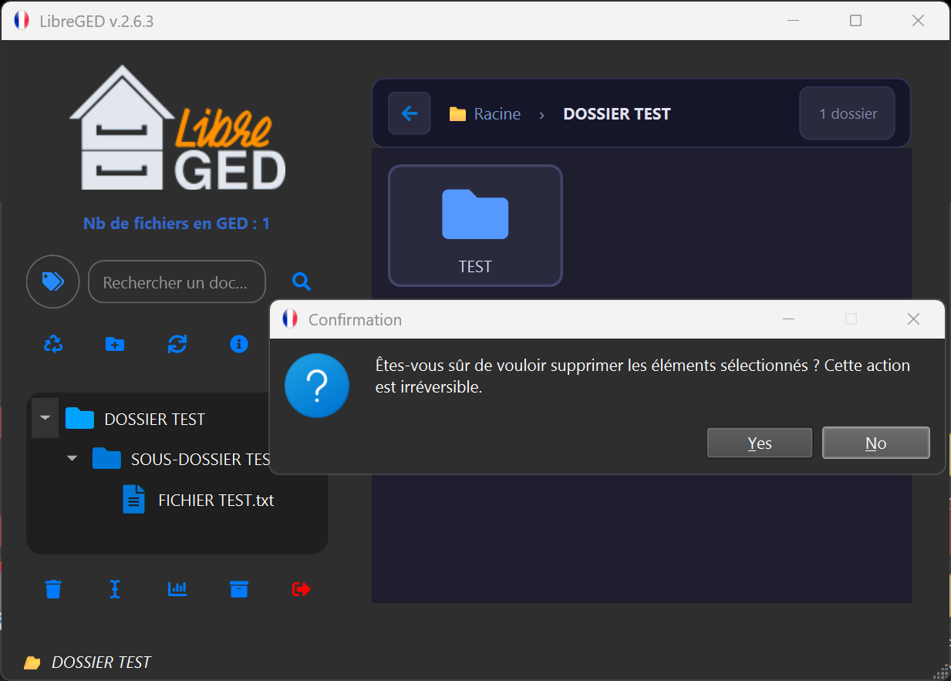Collapse the SOUS-DOSSIER TEST tree arrow

coord(73,459)
